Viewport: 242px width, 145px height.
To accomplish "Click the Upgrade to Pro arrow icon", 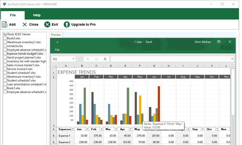I will [x=67, y=25].
